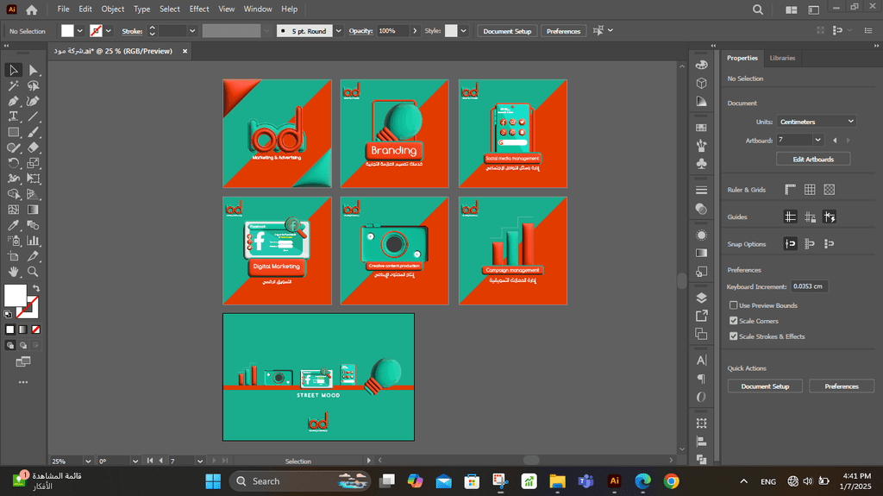Viewport: 883px width, 496px height.
Task: Uncheck Scale Corners checkbox
Action: pyautogui.click(x=733, y=321)
